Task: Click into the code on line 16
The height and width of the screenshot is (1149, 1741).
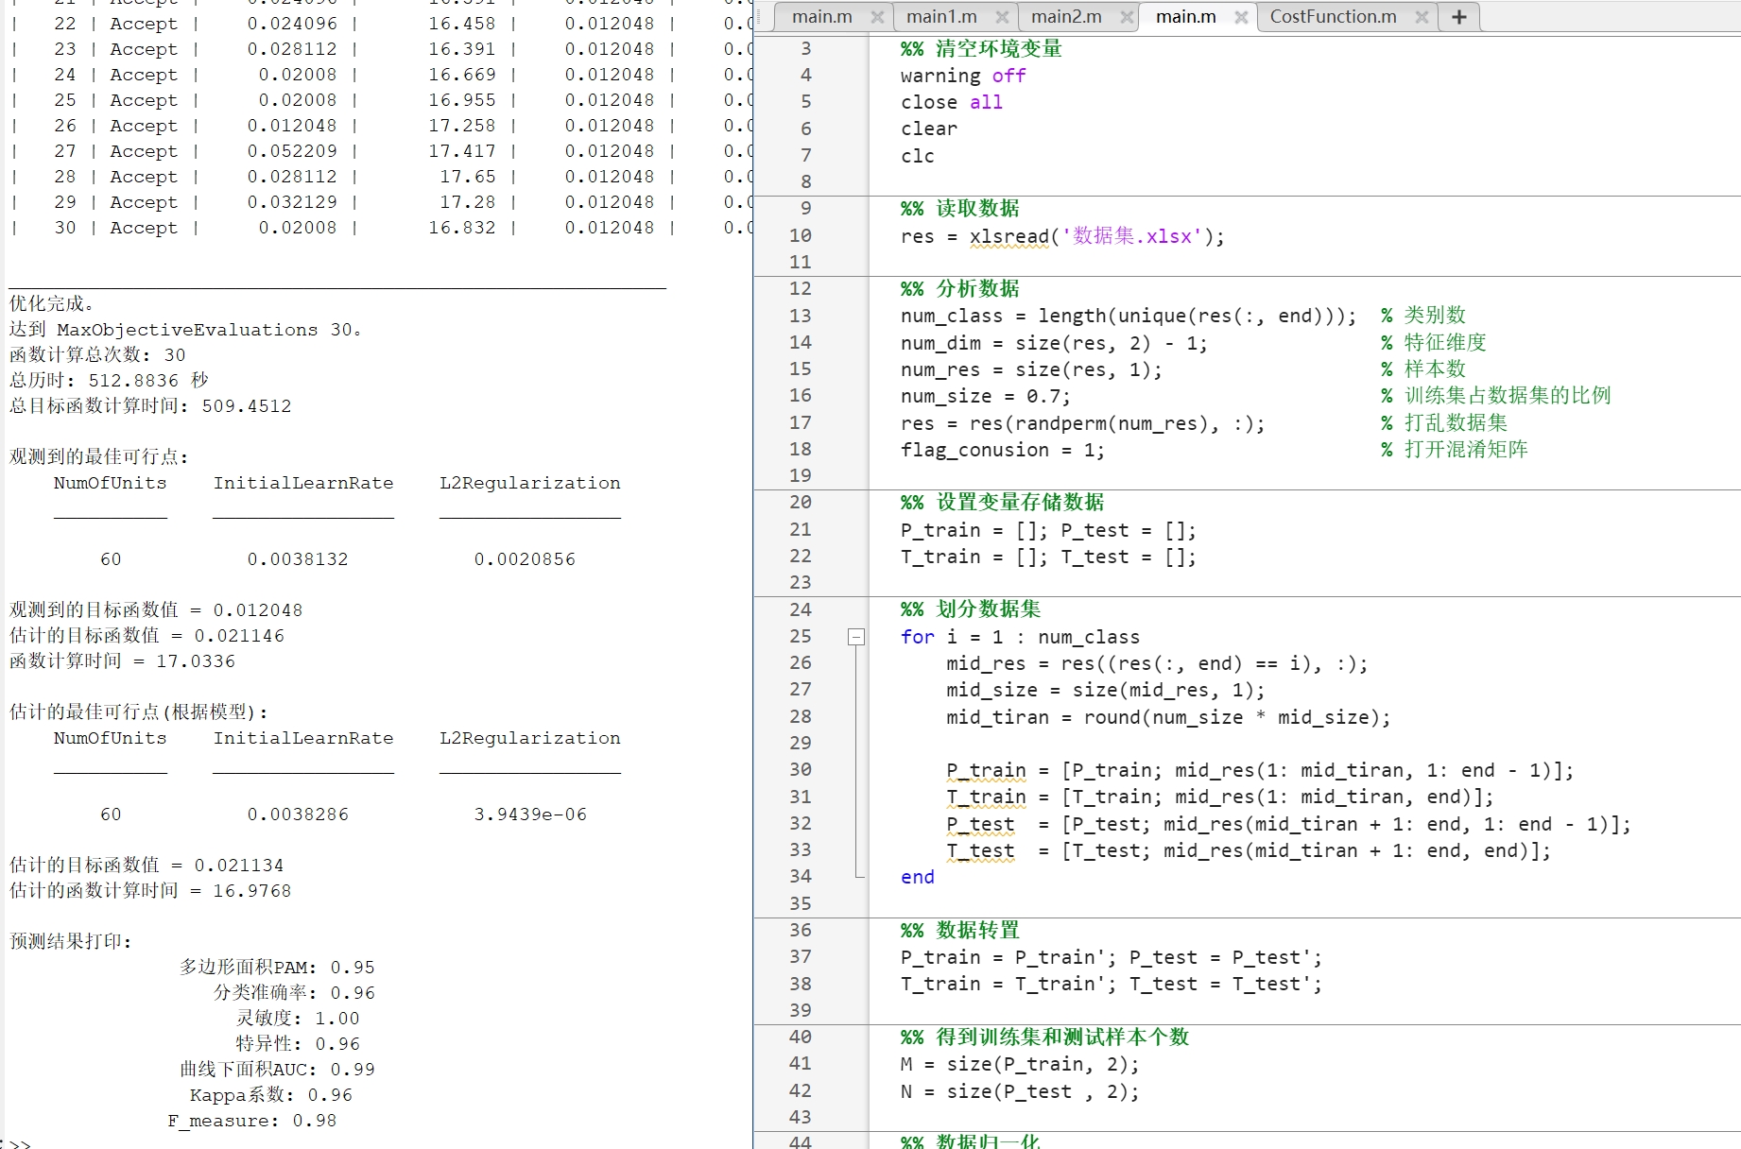Action: [985, 396]
